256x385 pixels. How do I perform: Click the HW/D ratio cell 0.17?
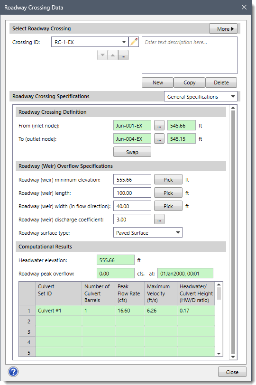(196, 311)
